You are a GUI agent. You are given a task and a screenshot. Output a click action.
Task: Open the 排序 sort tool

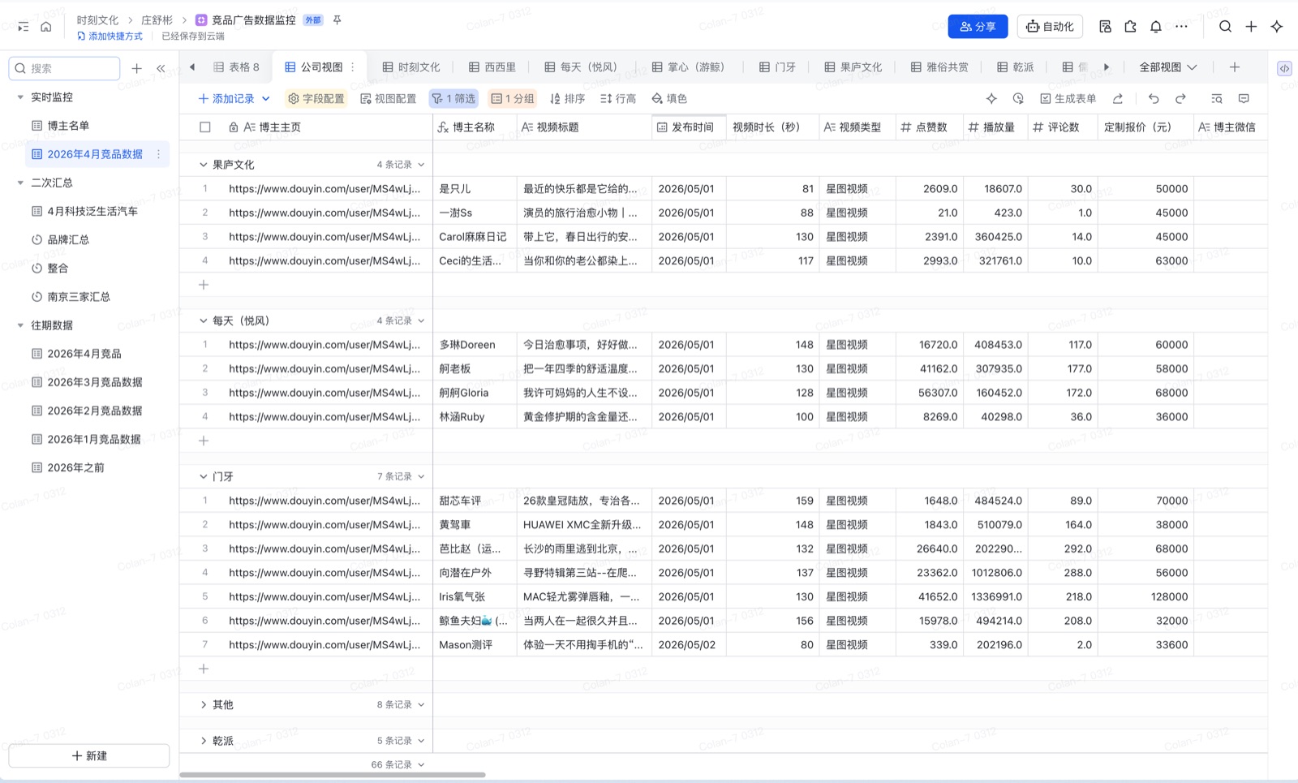click(x=567, y=98)
